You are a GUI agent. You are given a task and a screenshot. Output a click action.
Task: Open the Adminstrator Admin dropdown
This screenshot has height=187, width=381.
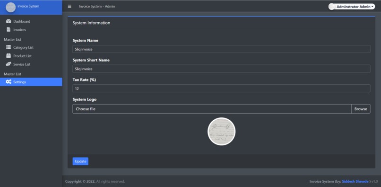(x=352, y=7)
